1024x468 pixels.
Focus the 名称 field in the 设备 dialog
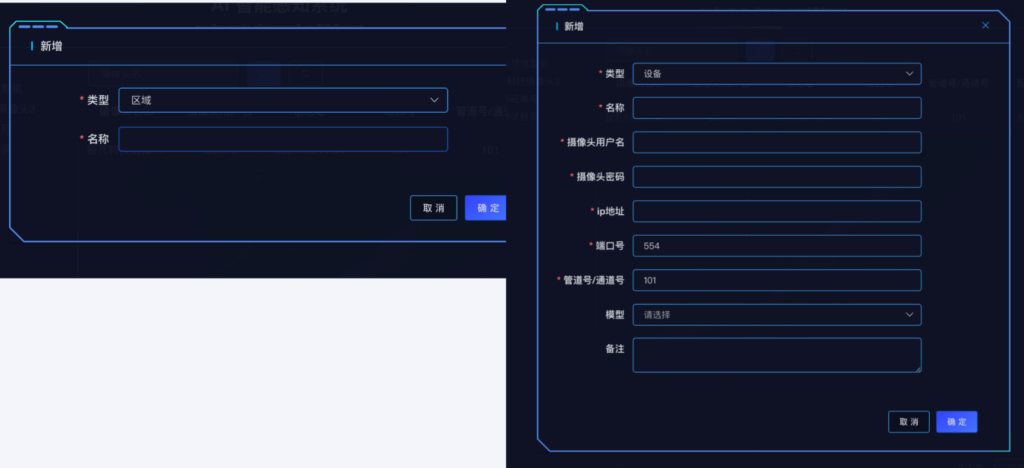tap(776, 108)
